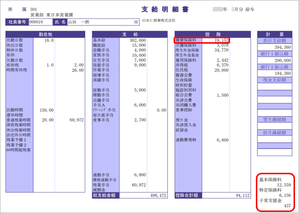Select the 支給明細書 title text
Viewport: 299px width, 213px height.
pos(165,9)
